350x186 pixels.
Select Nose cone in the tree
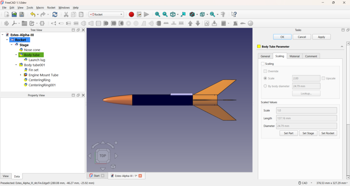click(32, 50)
